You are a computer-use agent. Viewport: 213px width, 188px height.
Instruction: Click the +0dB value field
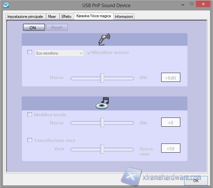pos(170,78)
